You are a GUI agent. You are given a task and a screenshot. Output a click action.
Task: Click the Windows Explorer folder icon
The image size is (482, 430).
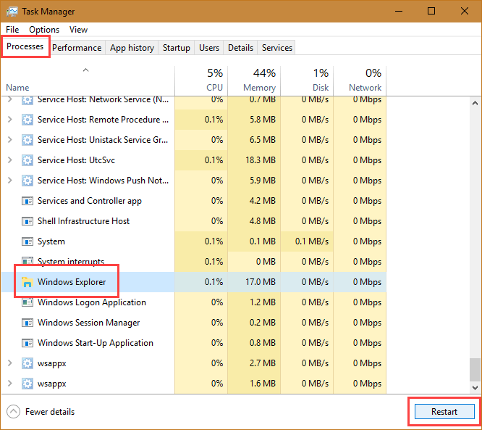28,282
